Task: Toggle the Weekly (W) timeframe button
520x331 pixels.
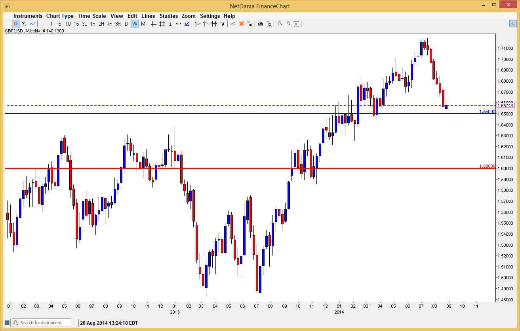Action: [134, 24]
